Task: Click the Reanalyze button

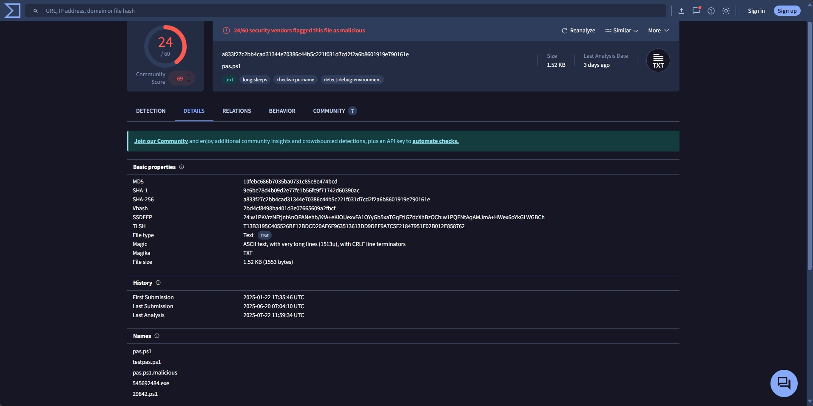Action: (x=578, y=31)
